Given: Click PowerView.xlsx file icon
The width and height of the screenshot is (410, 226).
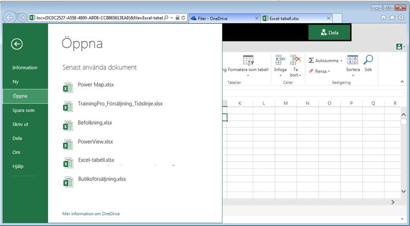Looking at the screenshot, I should [x=68, y=145].
